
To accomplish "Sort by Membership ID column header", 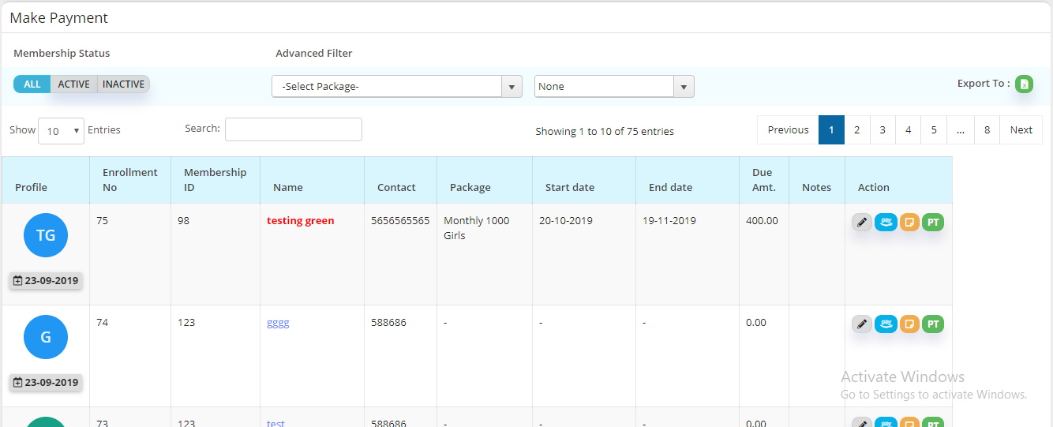I will [215, 180].
